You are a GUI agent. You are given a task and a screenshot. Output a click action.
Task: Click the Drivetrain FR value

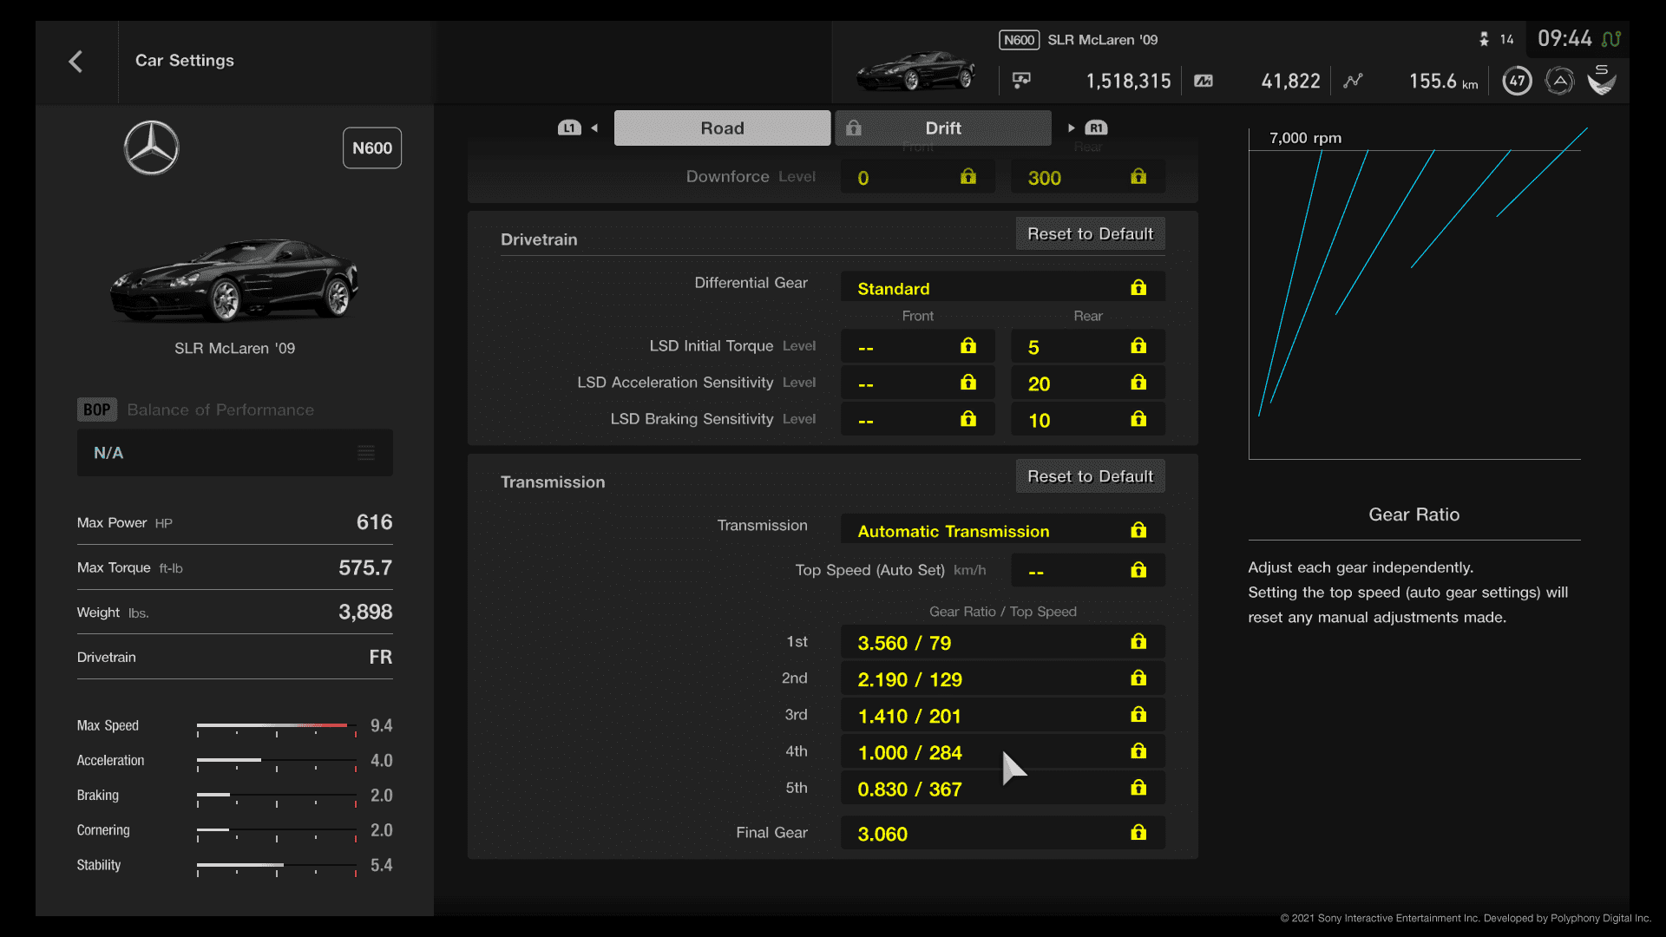tap(380, 658)
